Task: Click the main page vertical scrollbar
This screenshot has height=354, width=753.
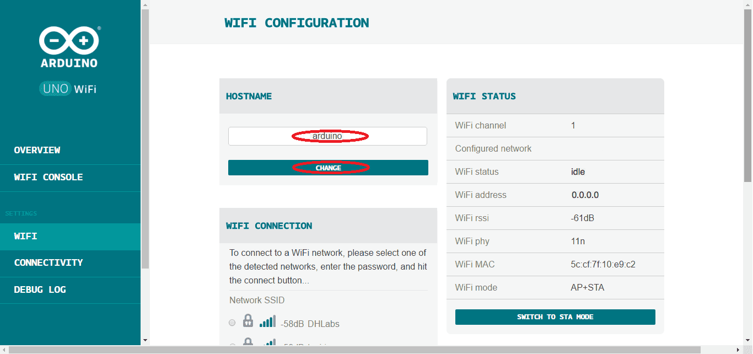Action: (x=748, y=94)
